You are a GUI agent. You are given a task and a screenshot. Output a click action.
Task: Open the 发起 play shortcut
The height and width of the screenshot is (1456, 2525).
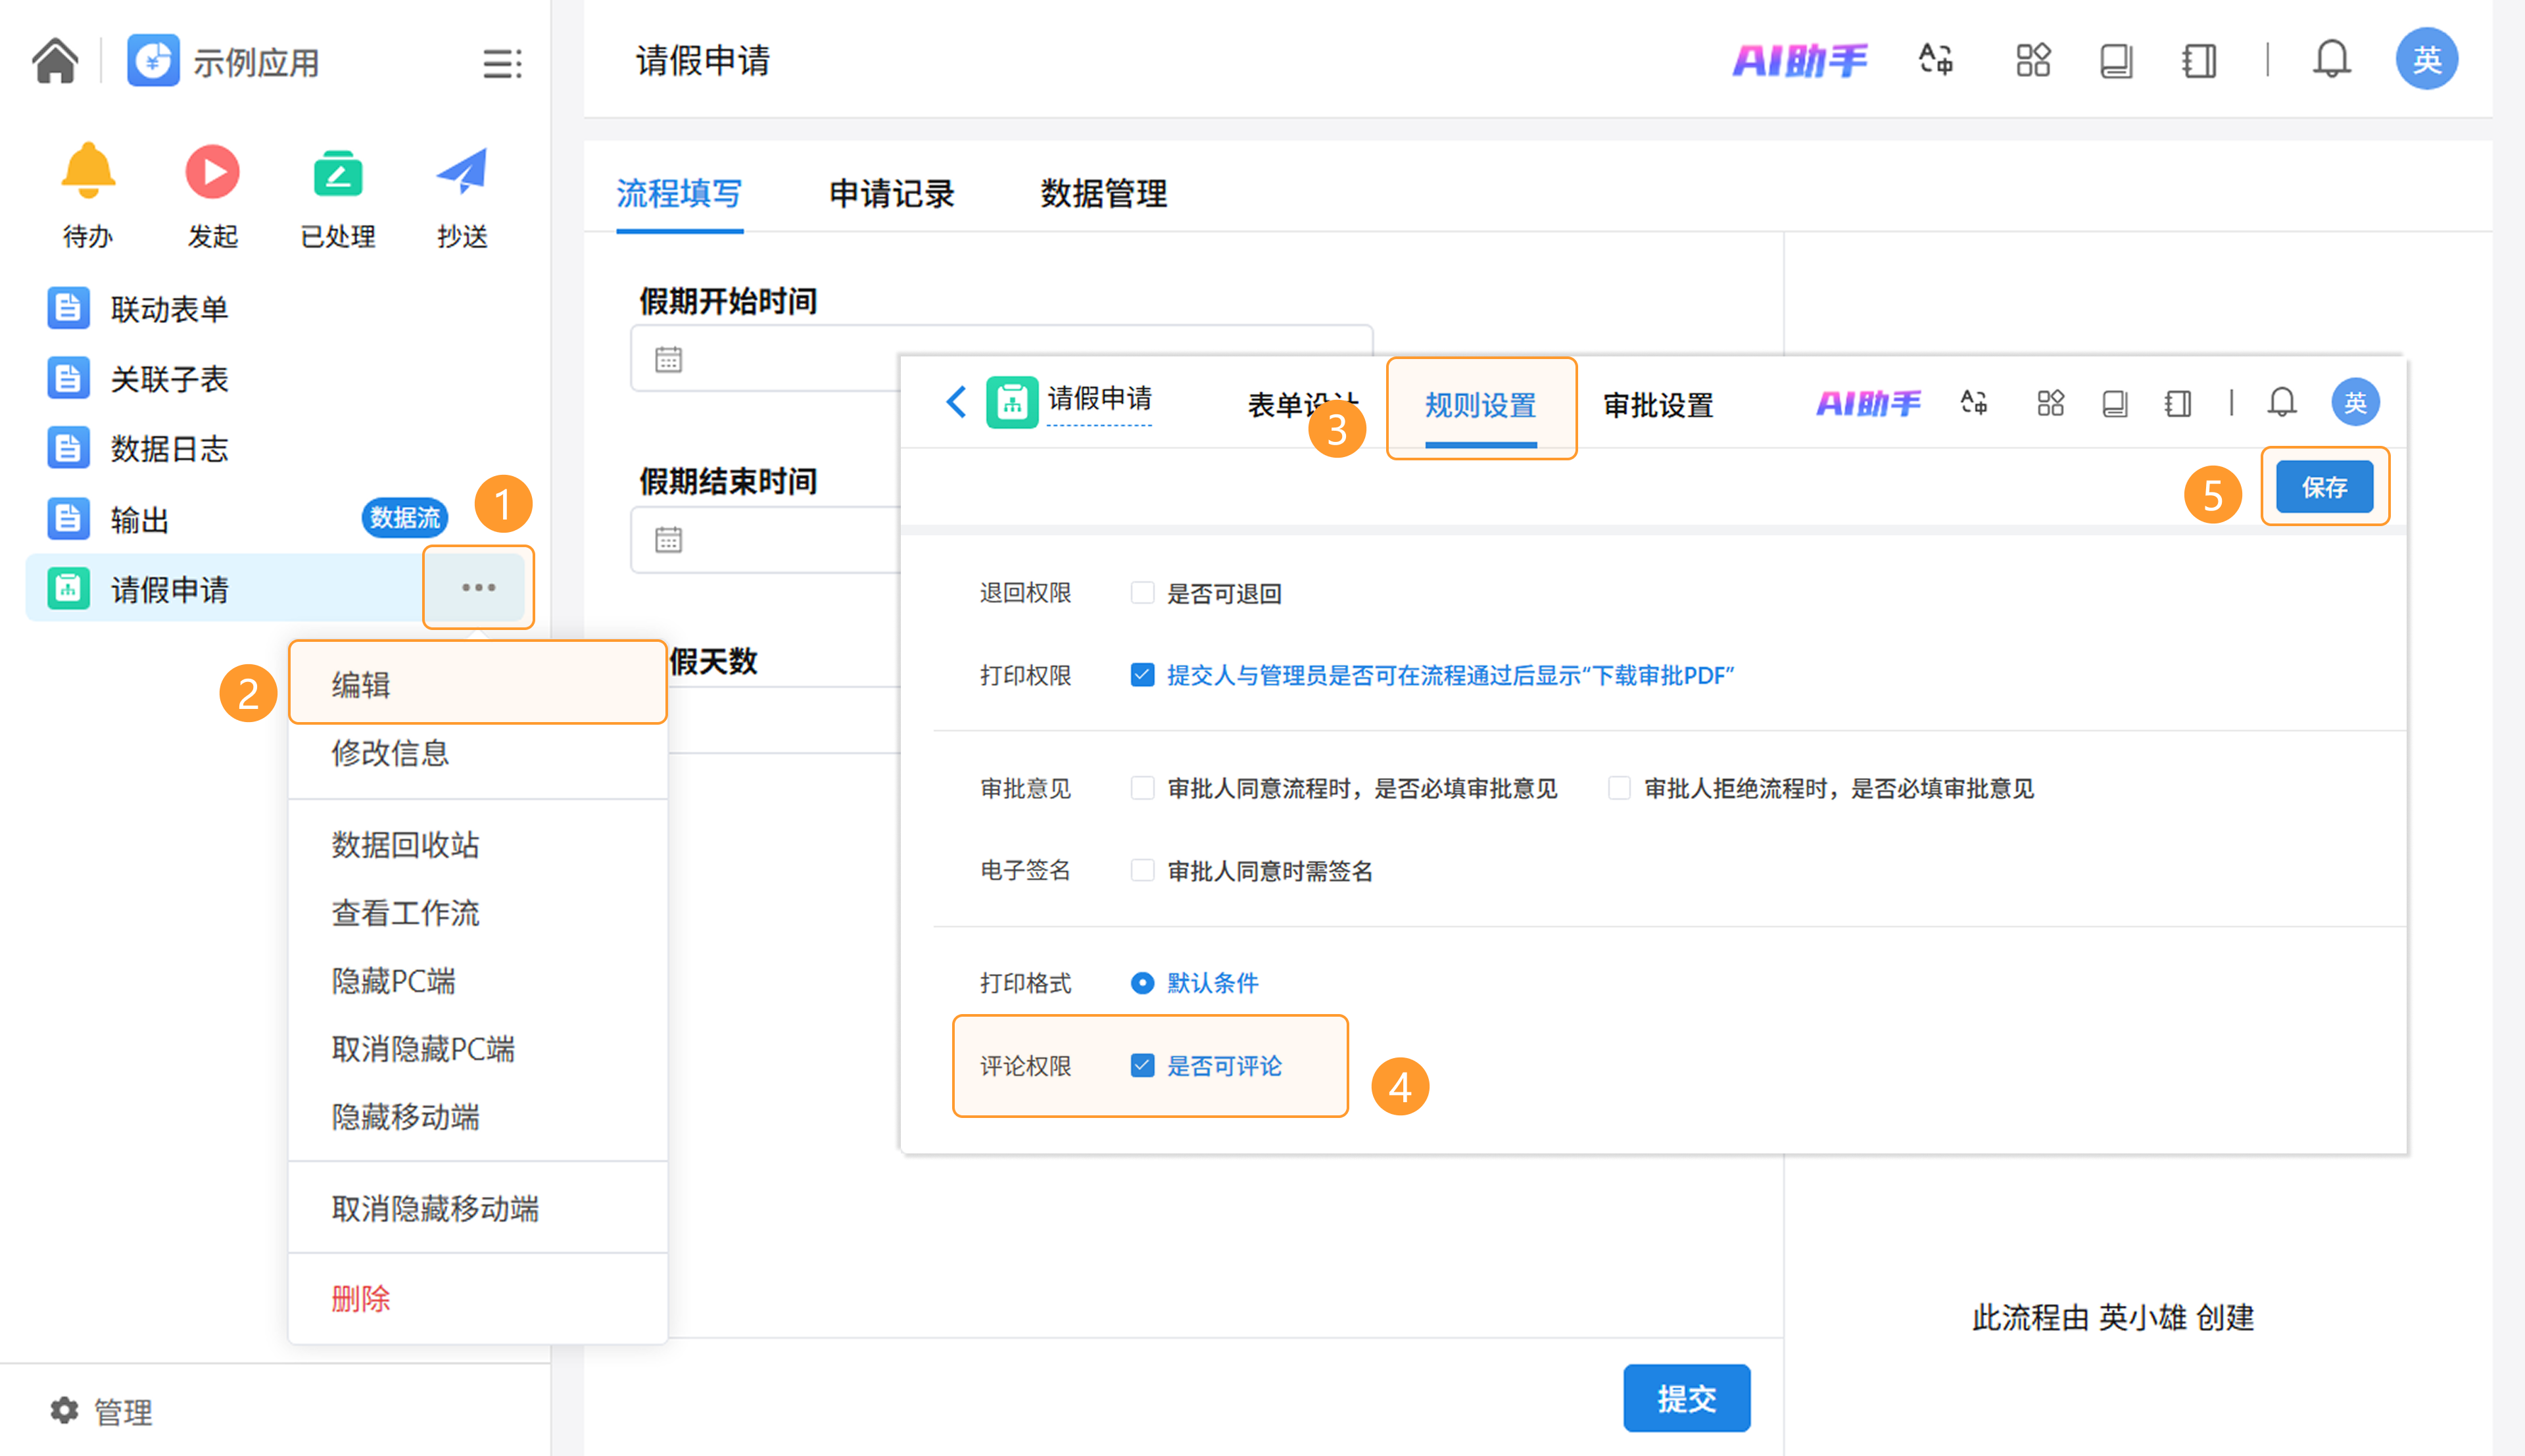212,172
